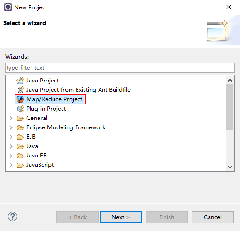The width and height of the screenshot is (240, 231).
Task: Click the Next button
Action: coord(121,217)
